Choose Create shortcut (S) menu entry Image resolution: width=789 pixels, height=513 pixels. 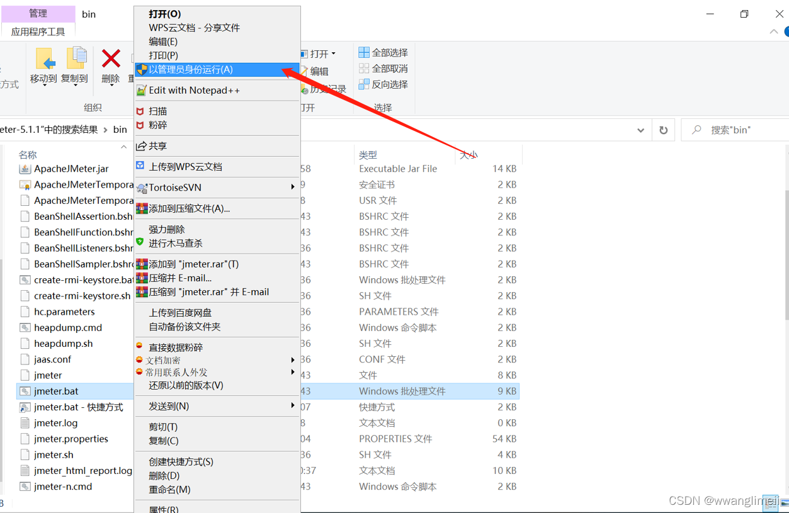(x=181, y=461)
